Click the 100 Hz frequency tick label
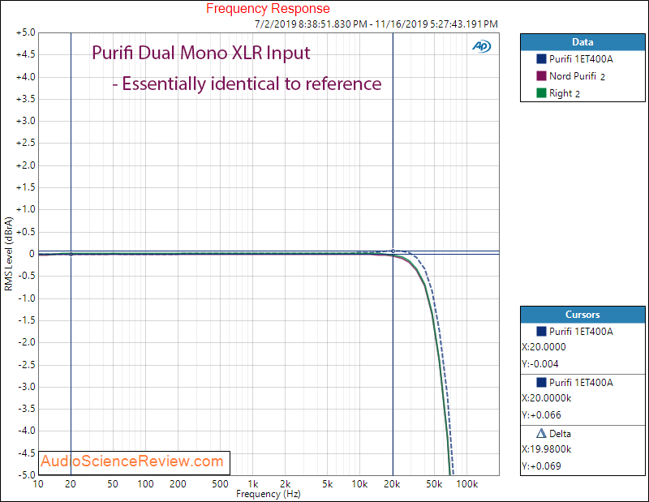The image size is (649, 502). [x=145, y=484]
